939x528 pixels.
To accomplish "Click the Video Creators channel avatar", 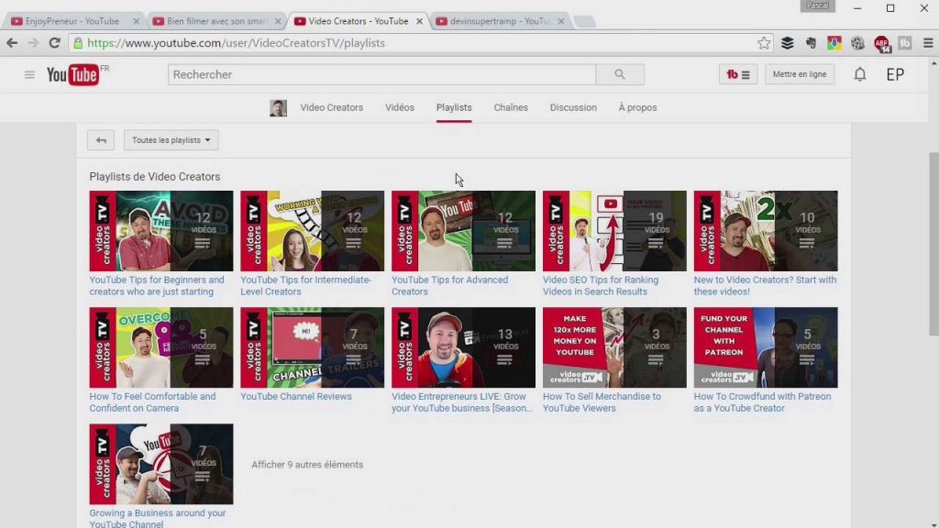I will (278, 108).
